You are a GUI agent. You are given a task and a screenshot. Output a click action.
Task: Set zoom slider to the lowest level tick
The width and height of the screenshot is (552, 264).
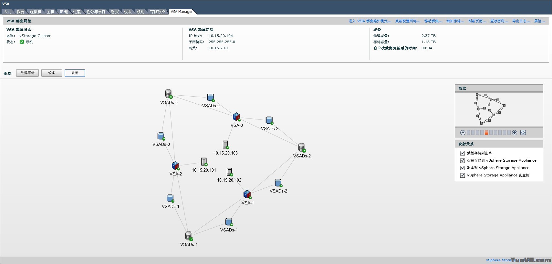(468, 133)
